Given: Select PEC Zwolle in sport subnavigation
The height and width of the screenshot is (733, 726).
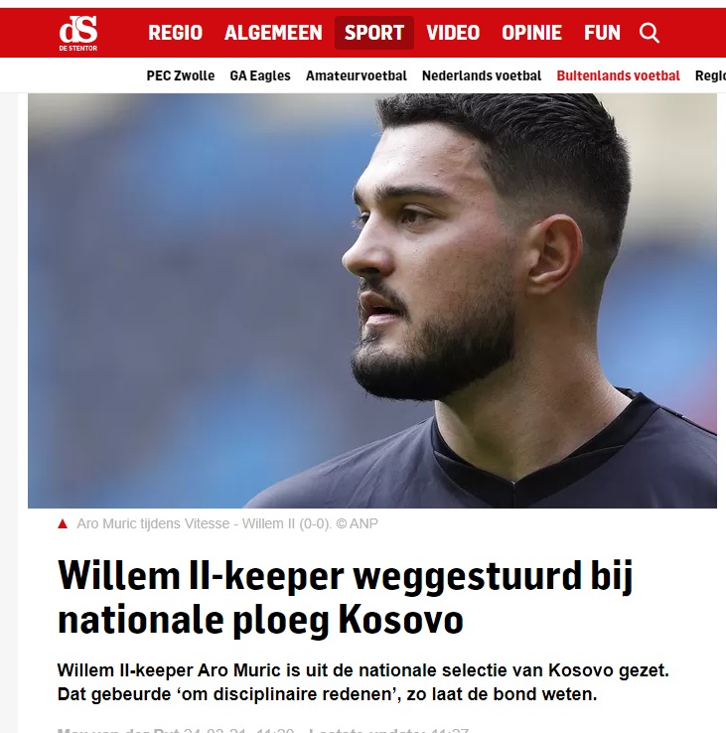Looking at the screenshot, I should 181,75.
